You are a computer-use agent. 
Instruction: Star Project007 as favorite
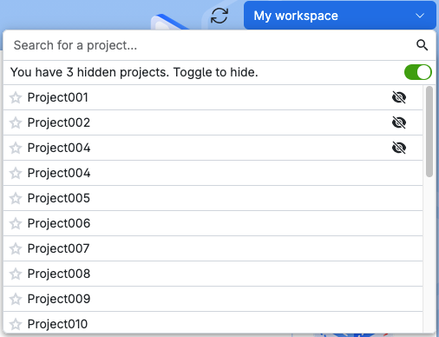[16, 248]
